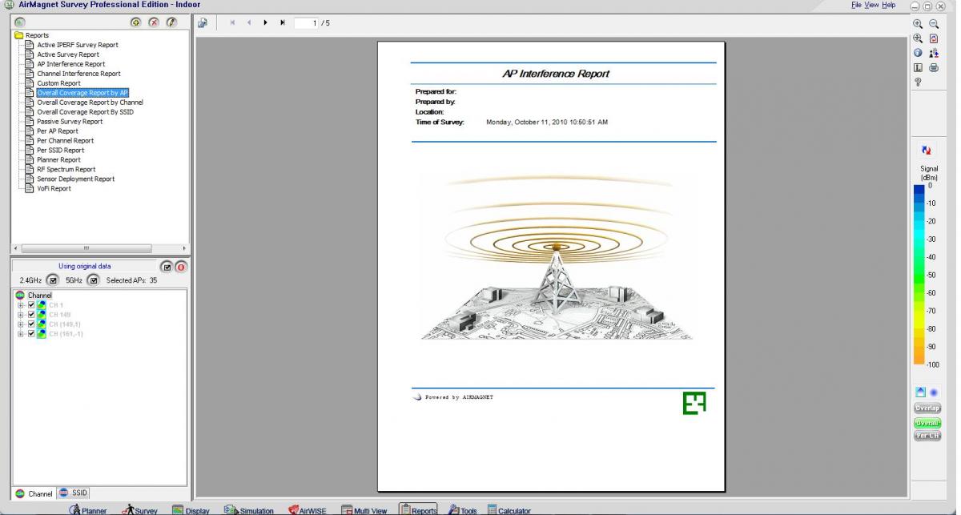Viewport: 961px width, 515px height.
Task: Click the delete report X icon
Action: click(x=154, y=22)
